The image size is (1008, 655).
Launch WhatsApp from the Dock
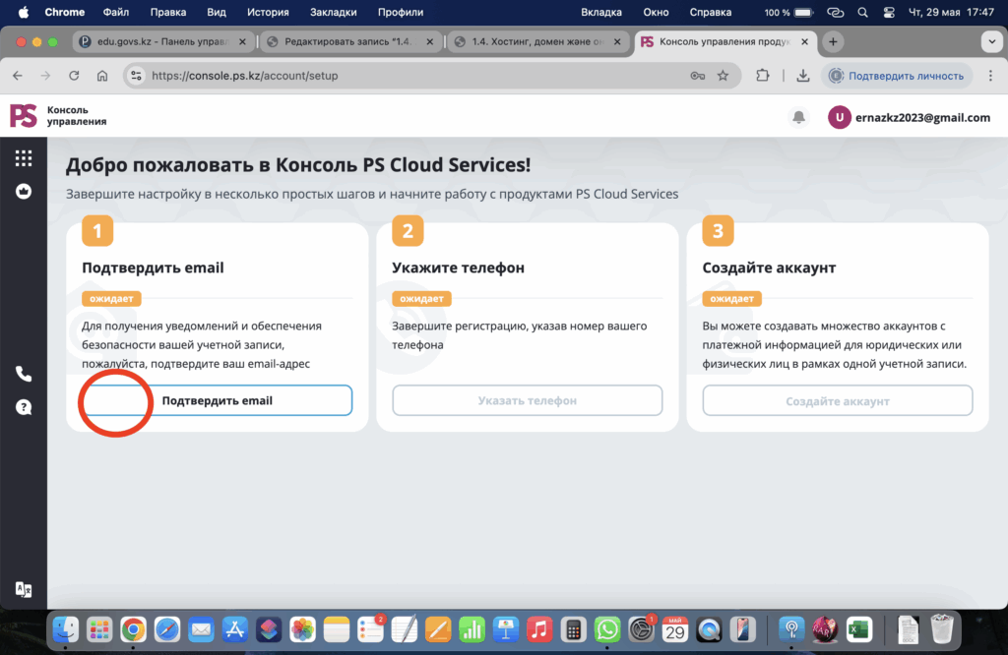click(606, 628)
